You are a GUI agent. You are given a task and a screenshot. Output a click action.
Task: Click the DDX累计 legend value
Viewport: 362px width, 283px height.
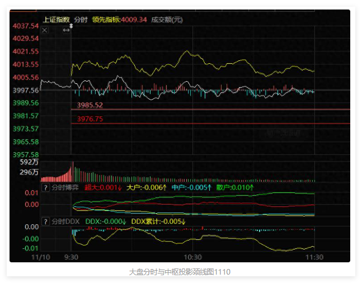(x=158, y=221)
